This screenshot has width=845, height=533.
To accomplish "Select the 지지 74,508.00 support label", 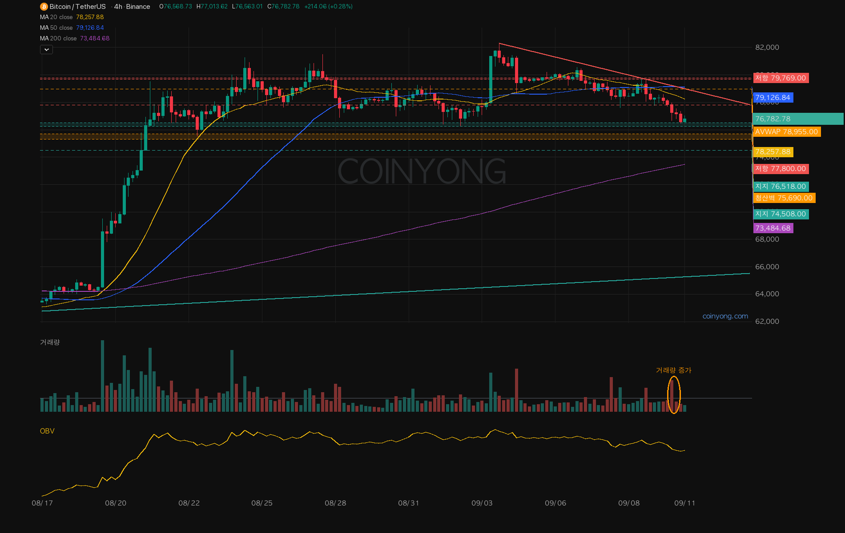I will click(x=781, y=214).
